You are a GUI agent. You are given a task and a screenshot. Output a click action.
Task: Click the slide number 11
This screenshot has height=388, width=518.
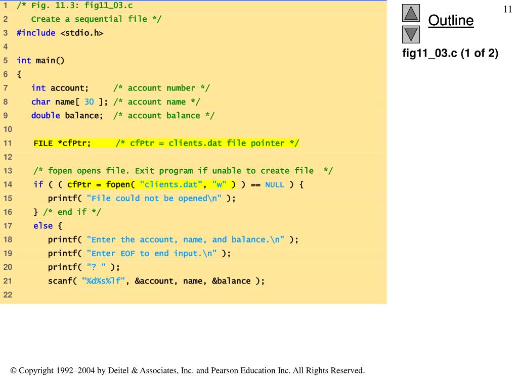click(507, 9)
